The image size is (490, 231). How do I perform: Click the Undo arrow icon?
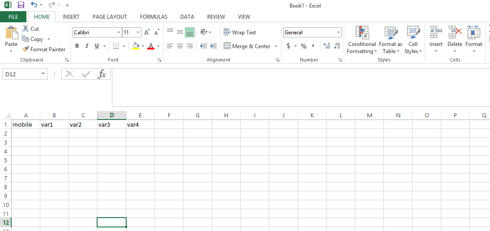[34, 4]
